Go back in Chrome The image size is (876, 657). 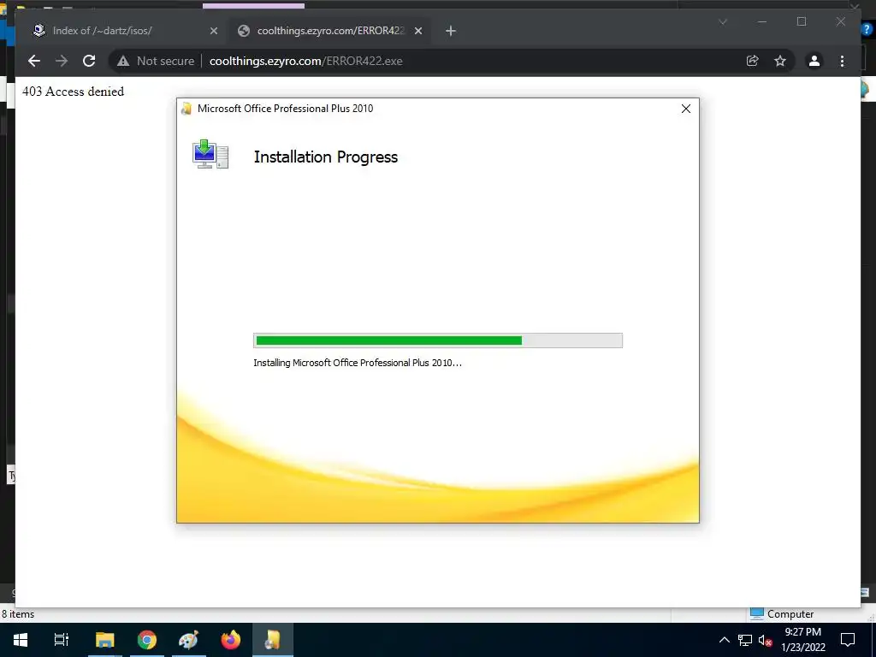click(x=34, y=61)
